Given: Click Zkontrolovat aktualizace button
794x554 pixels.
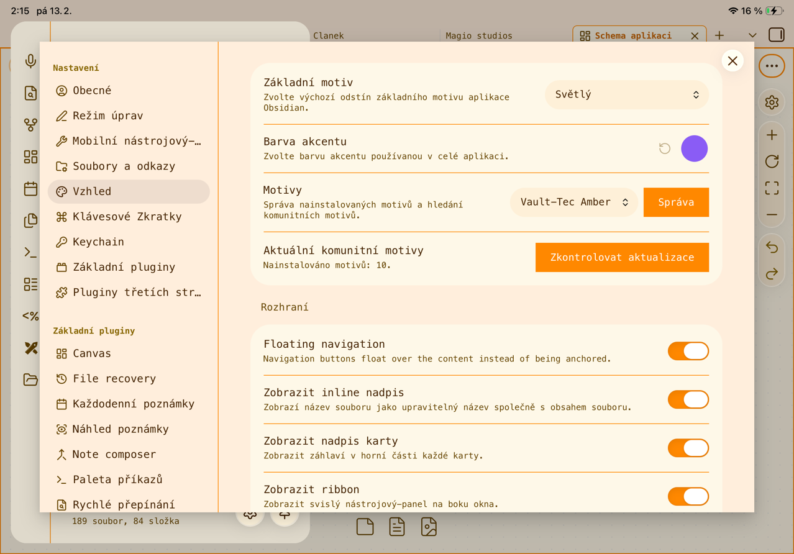Looking at the screenshot, I should (x=622, y=257).
